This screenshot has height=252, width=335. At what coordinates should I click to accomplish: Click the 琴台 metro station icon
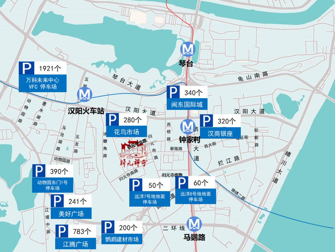tap(188, 49)
